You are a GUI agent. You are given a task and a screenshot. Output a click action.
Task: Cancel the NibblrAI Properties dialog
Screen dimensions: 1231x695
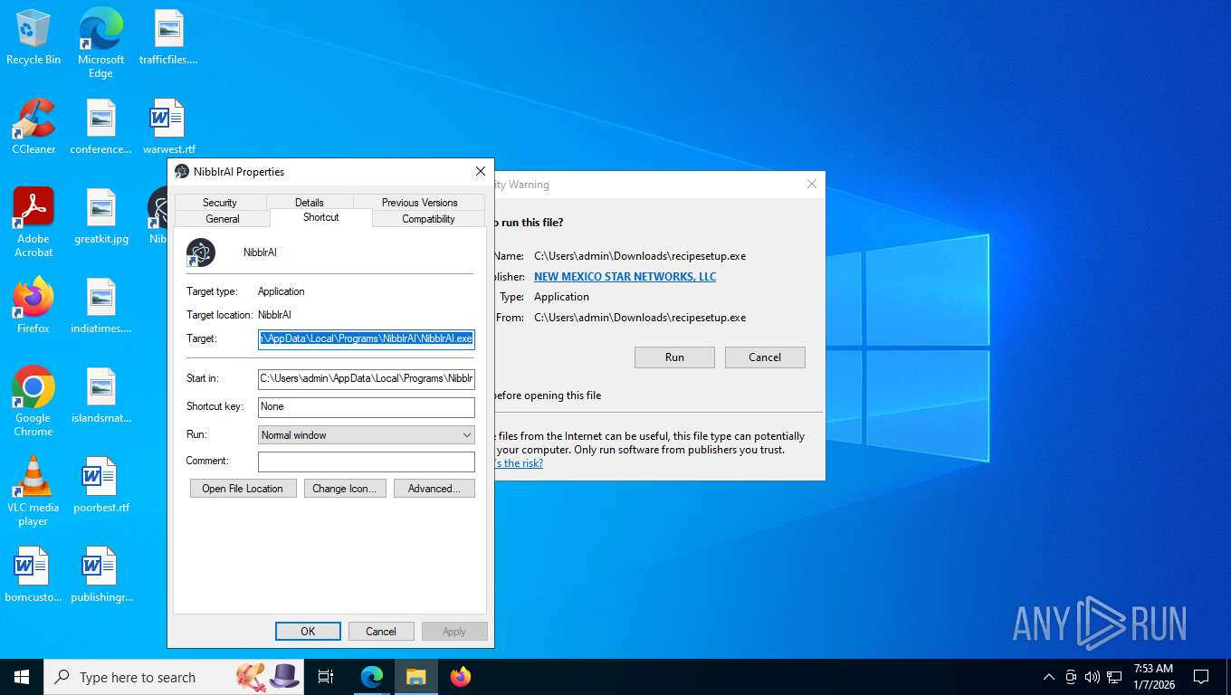[381, 632]
